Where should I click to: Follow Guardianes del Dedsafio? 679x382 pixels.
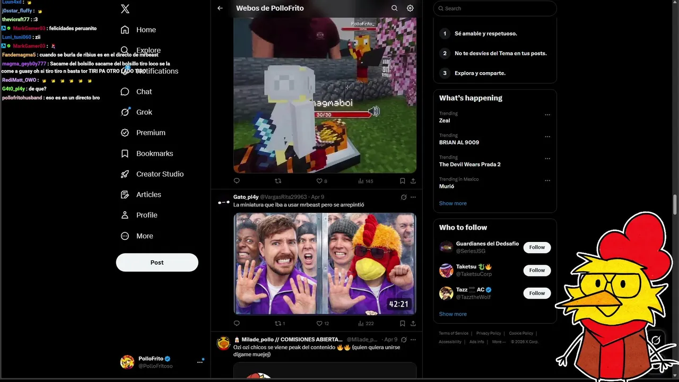537,247
